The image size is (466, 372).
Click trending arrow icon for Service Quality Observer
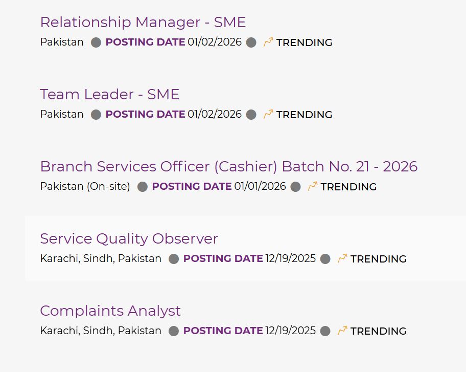[342, 259]
